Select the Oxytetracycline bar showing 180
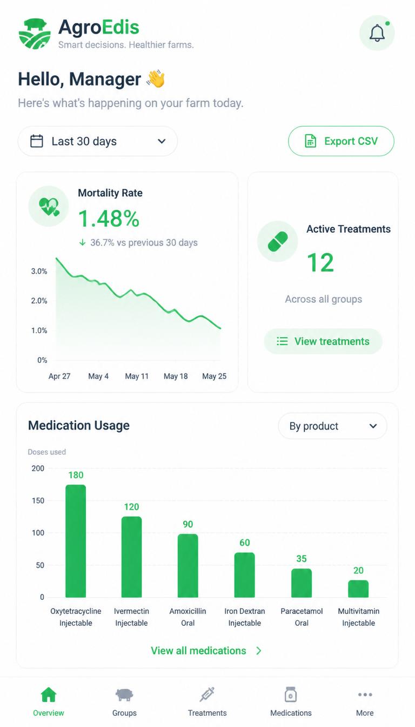Screen dimensions: 415x727 [76, 541]
